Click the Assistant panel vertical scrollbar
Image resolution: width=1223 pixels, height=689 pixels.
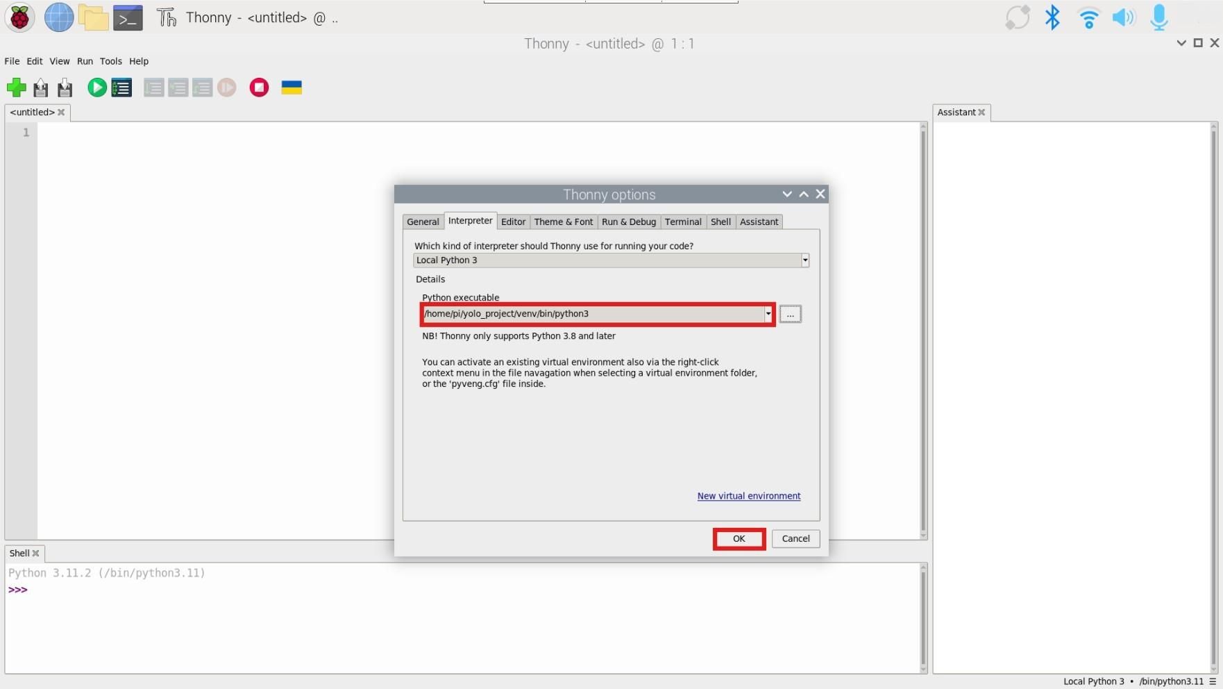1214,397
